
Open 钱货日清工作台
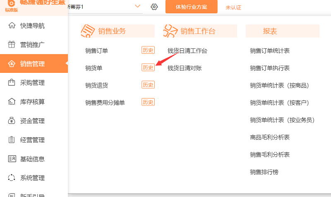pos(187,50)
